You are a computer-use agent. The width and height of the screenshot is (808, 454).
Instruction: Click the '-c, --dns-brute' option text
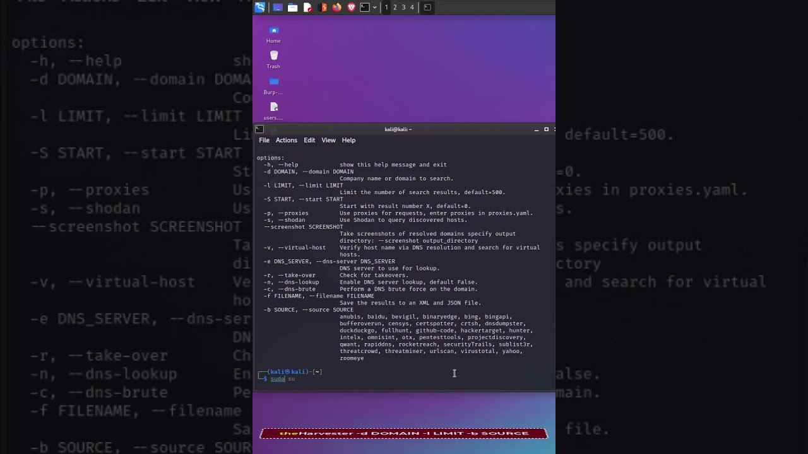point(290,289)
